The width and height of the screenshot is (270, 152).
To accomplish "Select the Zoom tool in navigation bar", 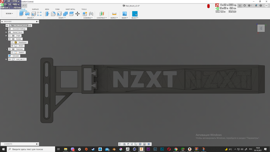I will point(132,144).
